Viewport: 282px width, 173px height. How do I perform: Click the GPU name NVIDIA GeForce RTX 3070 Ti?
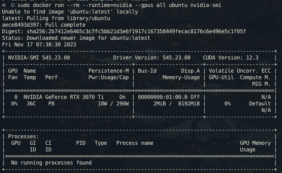[64, 97]
